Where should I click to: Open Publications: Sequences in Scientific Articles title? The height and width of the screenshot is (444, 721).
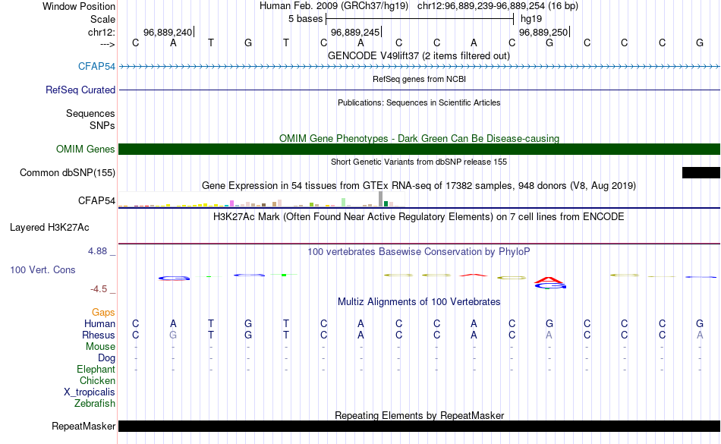coord(419,102)
